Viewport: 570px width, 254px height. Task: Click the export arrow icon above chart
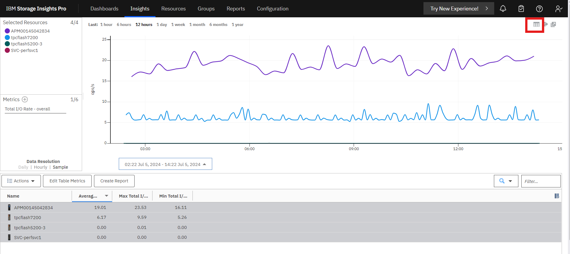click(546, 24)
